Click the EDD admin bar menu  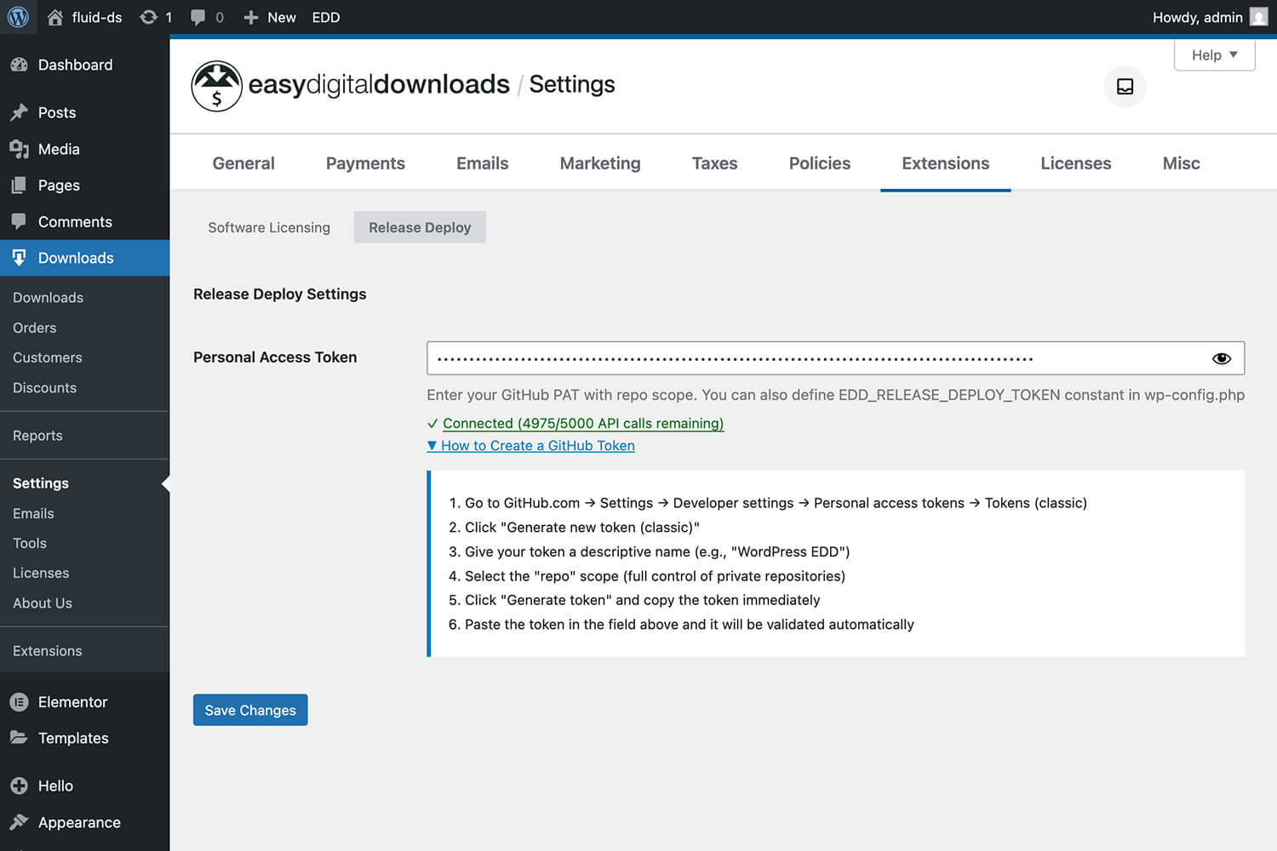326,17
